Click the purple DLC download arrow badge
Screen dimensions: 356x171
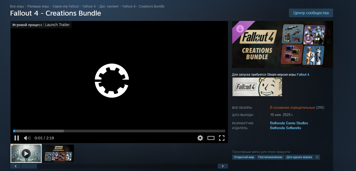[x=240, y=28]
